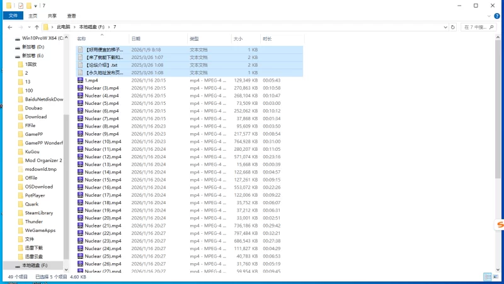Click the file name Nuclear (4).mp4
This screenshot has height=284, width=504.
(x=101, y=96)
